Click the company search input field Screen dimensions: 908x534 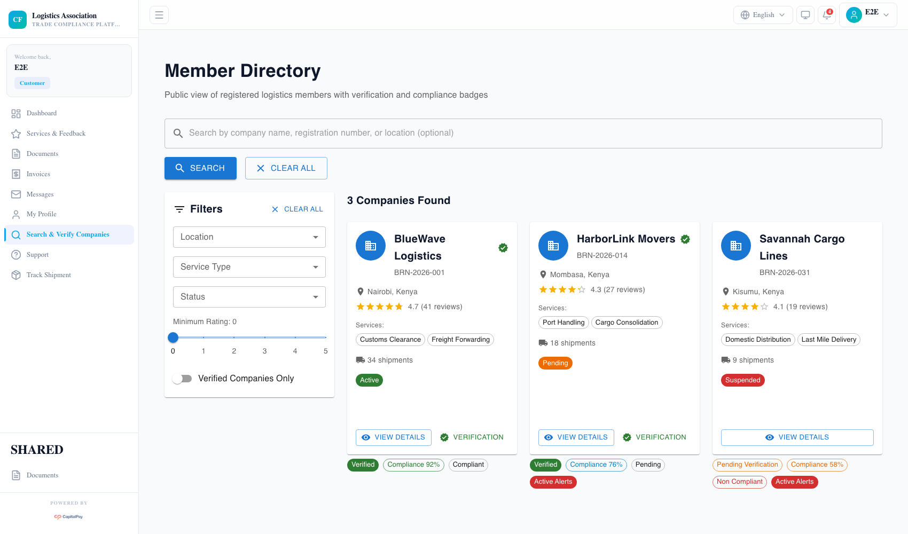[481, 133]
